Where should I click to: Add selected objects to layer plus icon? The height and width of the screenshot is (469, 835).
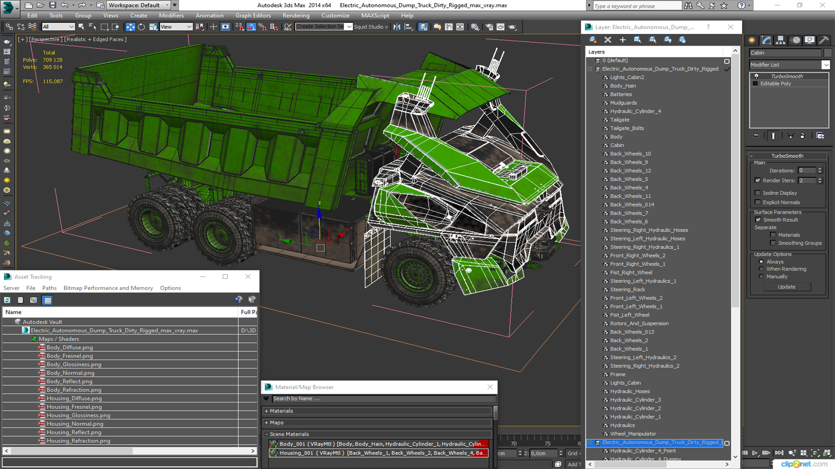pyautogui.click(x=623, y=40)
